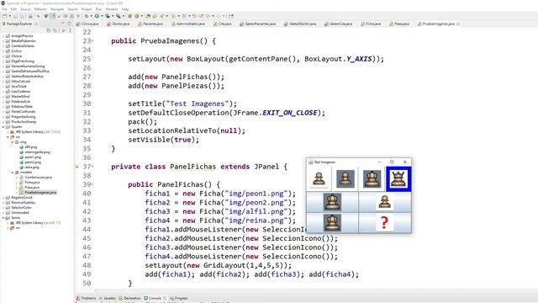Open the Run button dropdown arrow
Viewport: 538px width, 303px height.
pos(102,16)
